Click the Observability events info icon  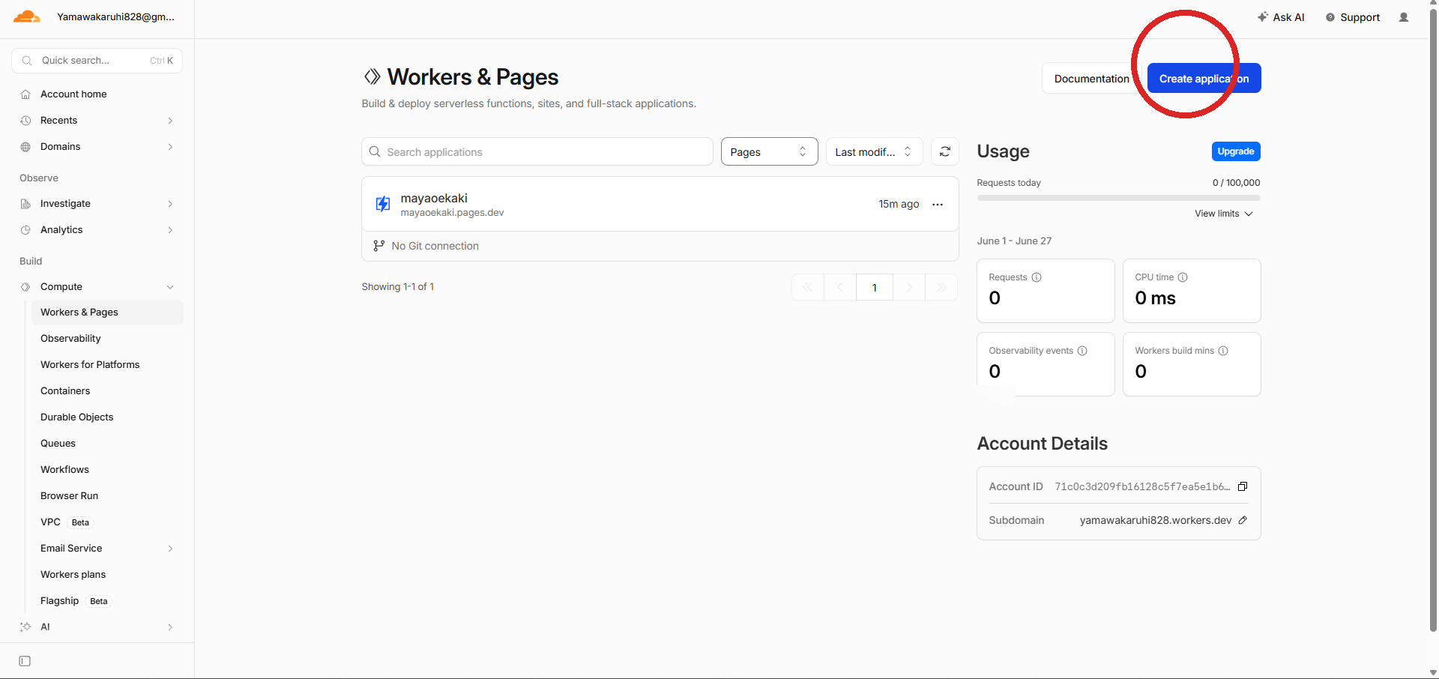tap(1082, 351)
